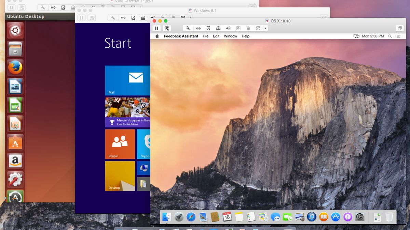Screen dimensions: 410x230
Task: Open the Windows 8.1 VM network adapter icon
Action: [123, 18]
